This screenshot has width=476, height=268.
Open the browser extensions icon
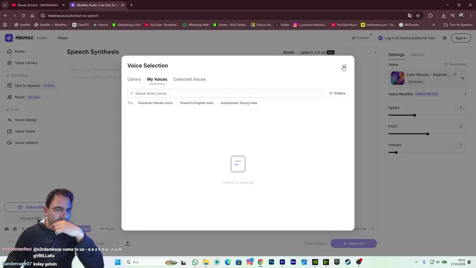point(431,16)
